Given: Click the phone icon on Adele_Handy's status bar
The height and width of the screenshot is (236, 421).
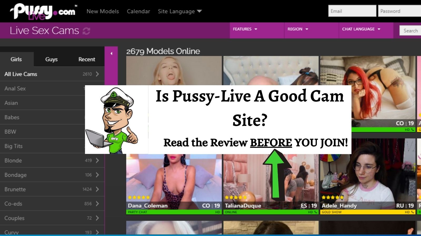Looking at the screenshot, I should (413, 212).
